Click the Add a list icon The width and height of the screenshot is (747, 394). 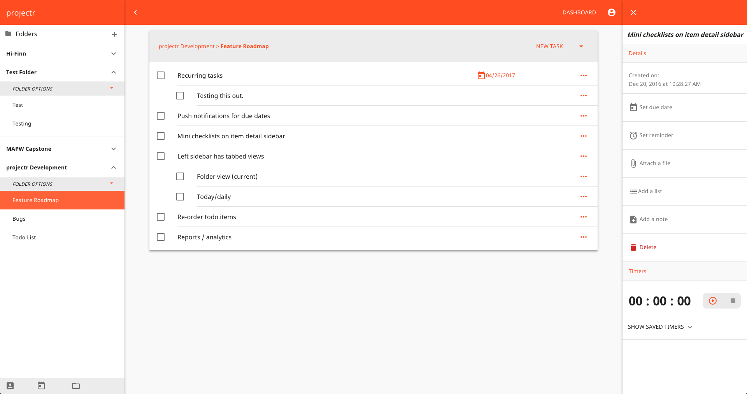(633, 191)
